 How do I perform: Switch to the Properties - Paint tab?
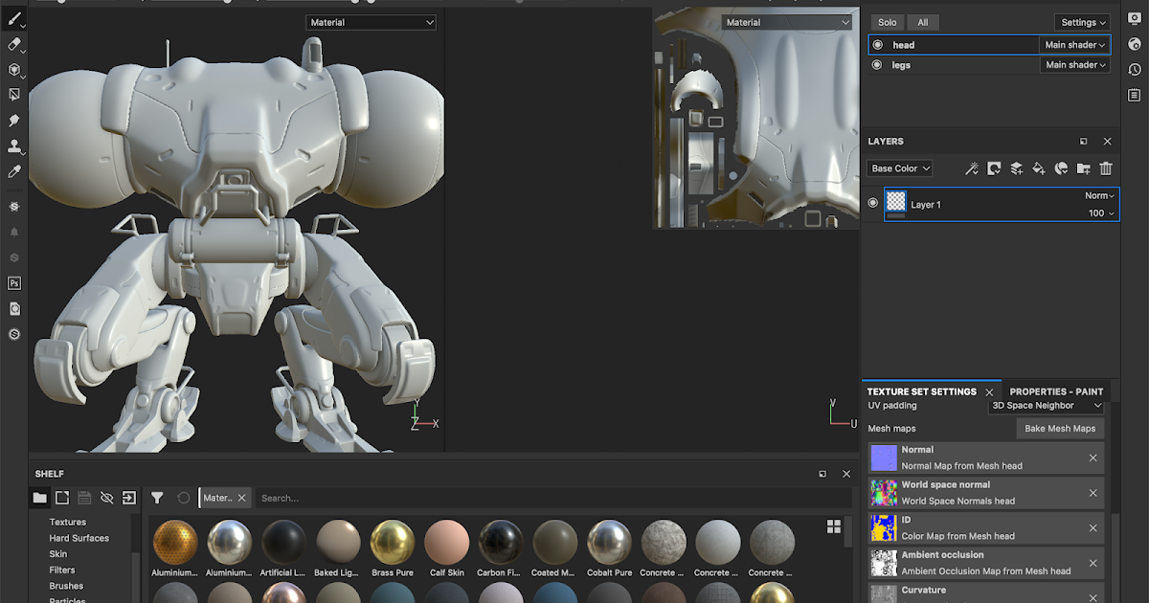[x=1056, y=391]
